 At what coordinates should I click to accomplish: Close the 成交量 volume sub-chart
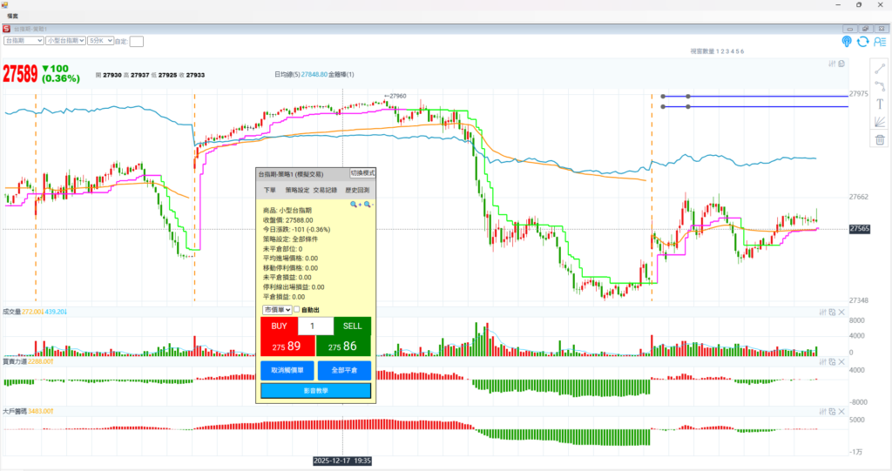point(841,312)
